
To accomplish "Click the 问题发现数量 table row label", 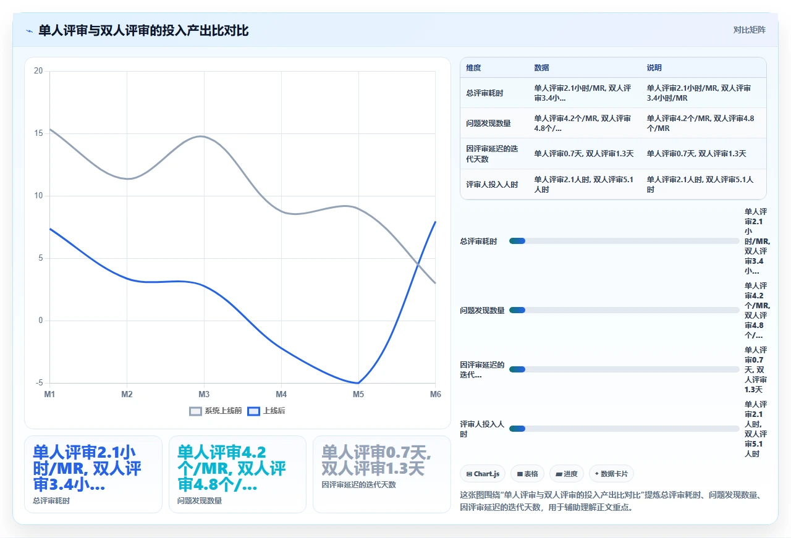I will 488,124.
